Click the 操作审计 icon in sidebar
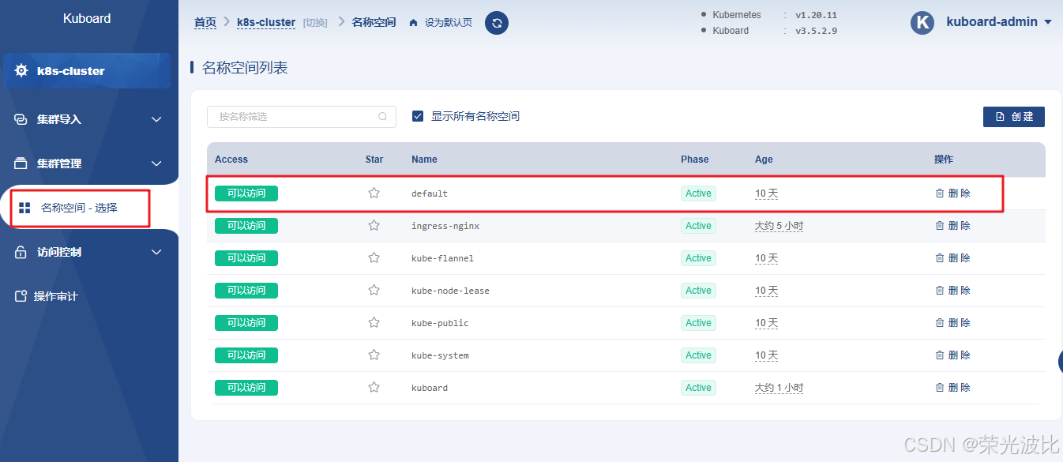The height and width of the screenshot is (462, 1063). tap(21, 296)
